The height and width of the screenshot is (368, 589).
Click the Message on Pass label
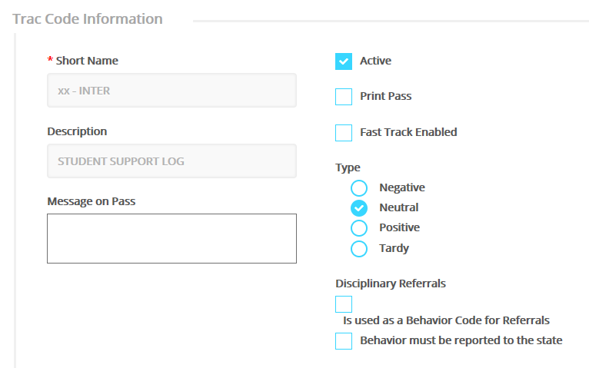point(92,201)
